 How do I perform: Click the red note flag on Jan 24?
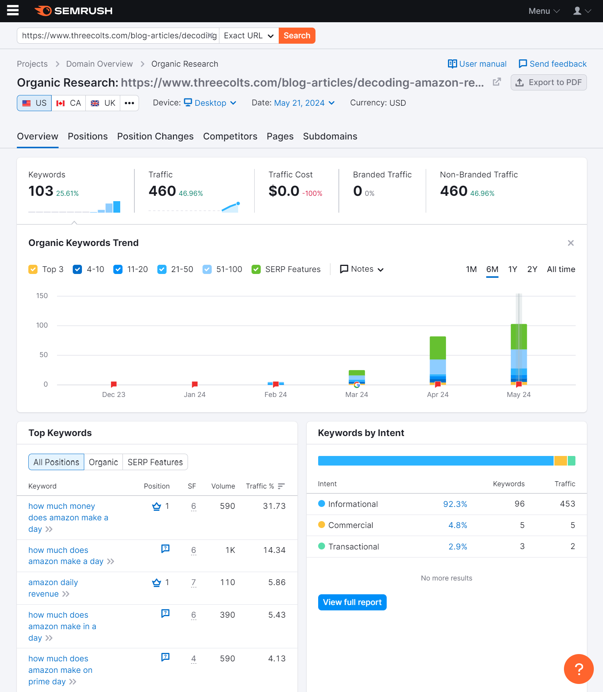coord(194,384)
